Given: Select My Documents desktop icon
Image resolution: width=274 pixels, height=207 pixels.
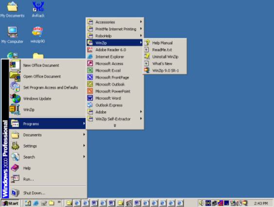Looking at the screenshot, I should 12,10.
